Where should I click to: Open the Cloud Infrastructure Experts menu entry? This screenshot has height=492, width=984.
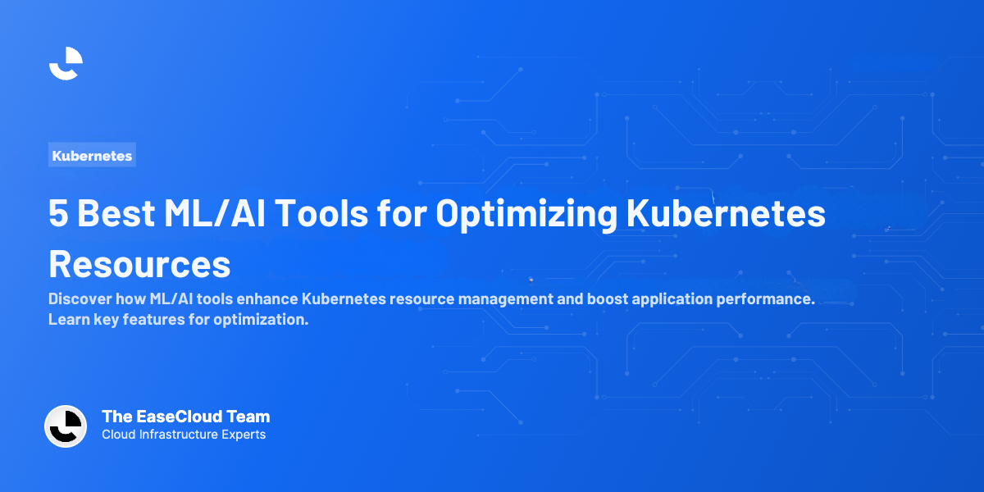182,435
